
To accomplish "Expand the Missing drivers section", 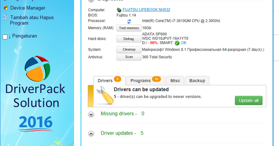I will click(91, 115).
